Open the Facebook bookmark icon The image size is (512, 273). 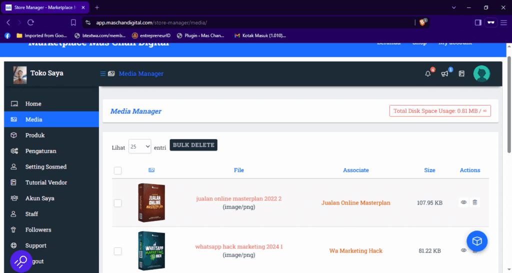(7, 35)
